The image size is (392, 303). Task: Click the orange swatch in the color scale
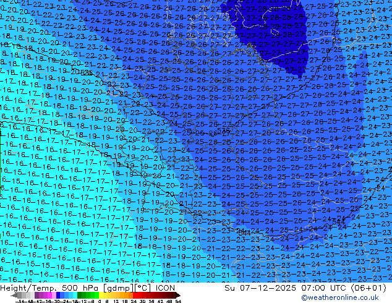click(x=127, y=296)
